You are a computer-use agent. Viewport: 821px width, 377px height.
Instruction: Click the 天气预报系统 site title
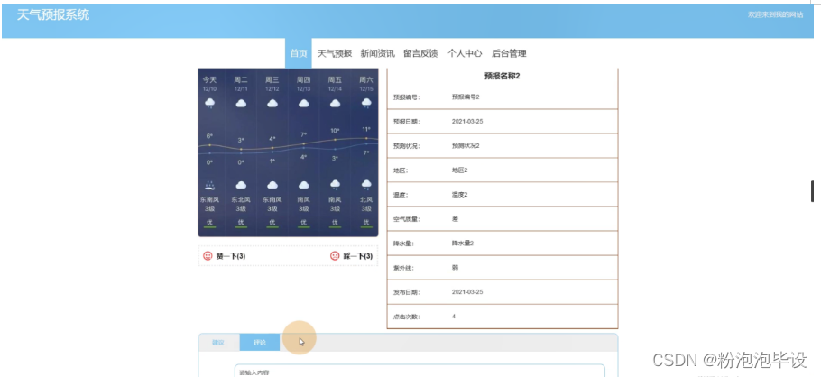[53, 14]
